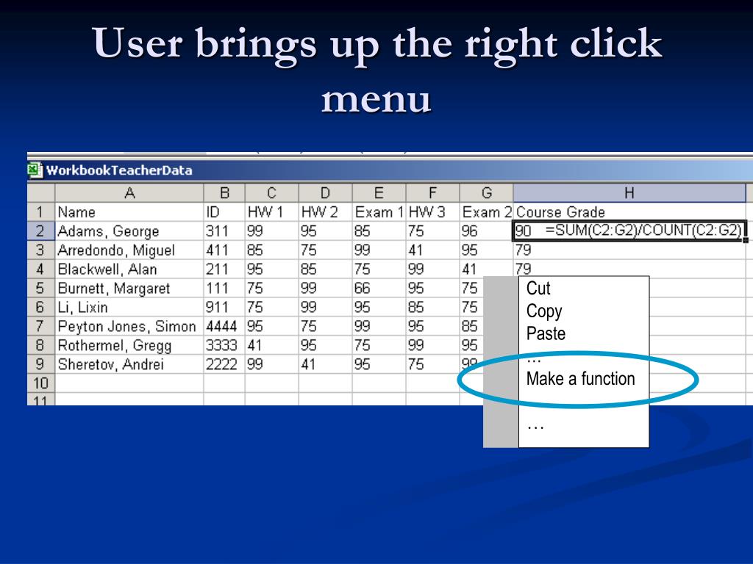Image resolution: width=753 pixels, height=564 pixels.
Task: Click the HW 1 header cell
Action: (271, 212)
